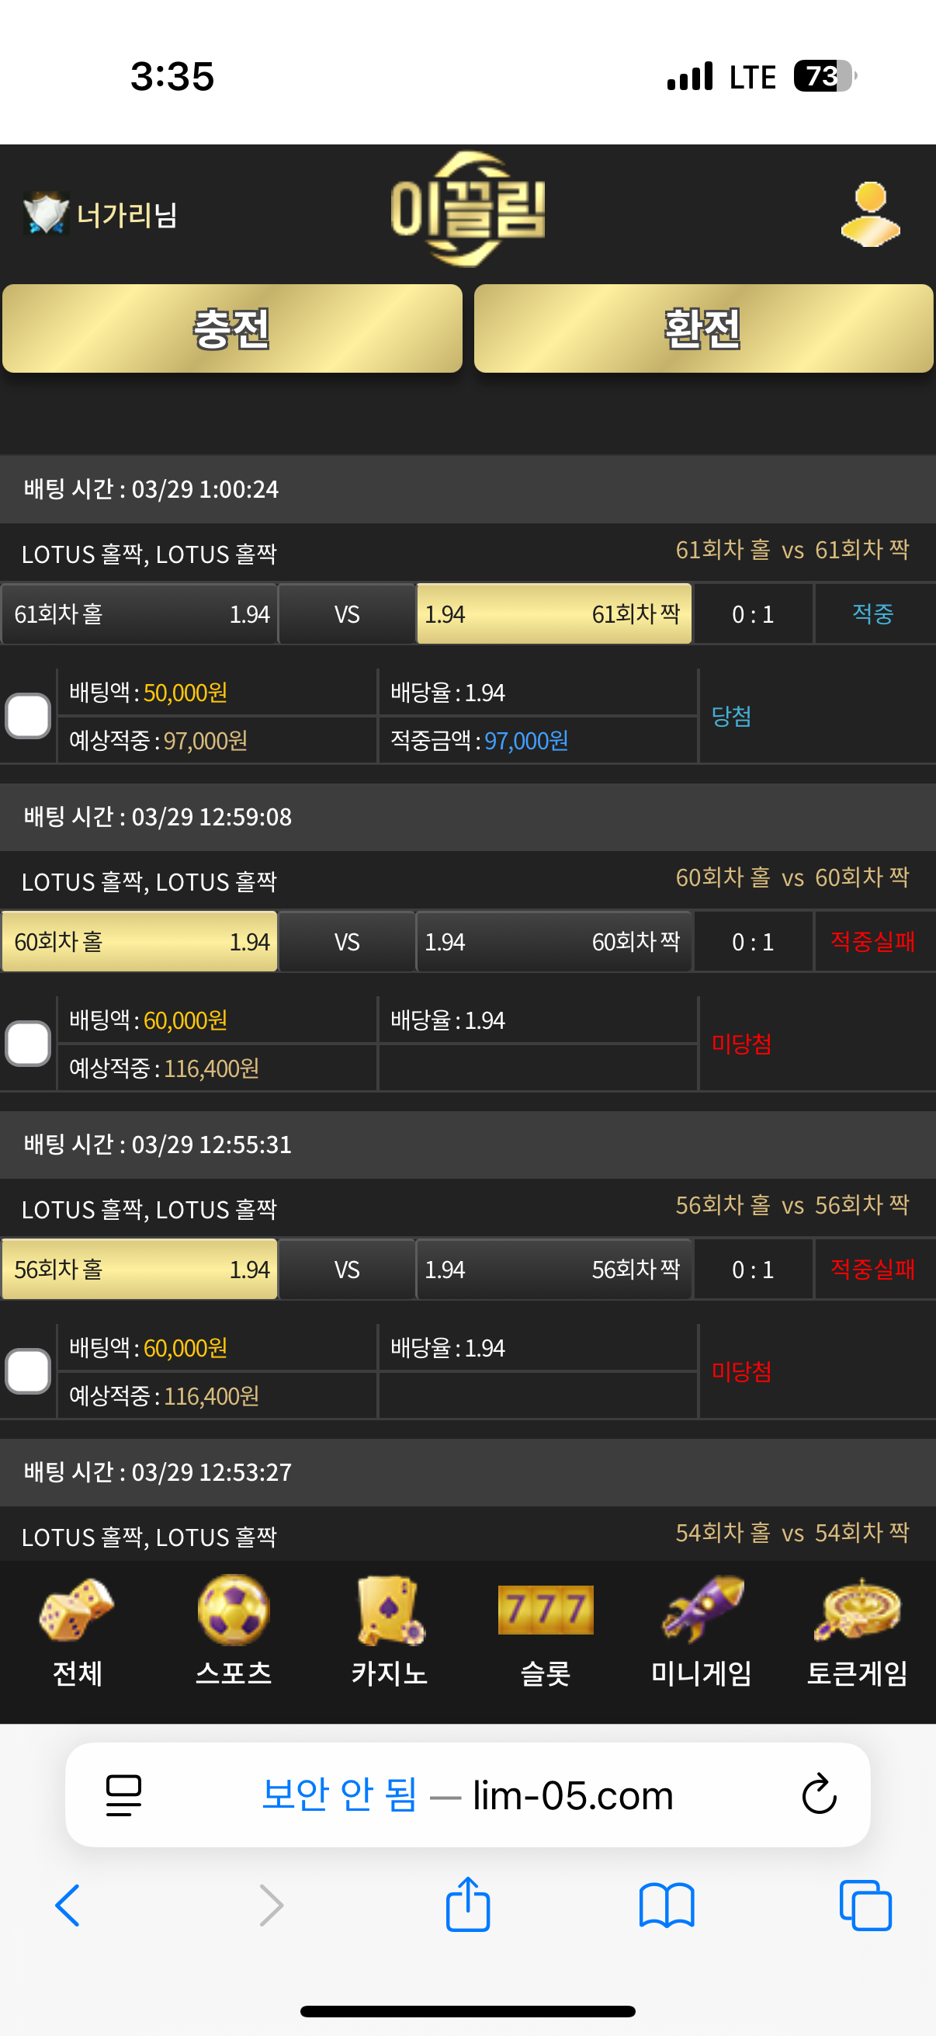Go back with Safari back arrow
Image resolution: width=936 pixels, height=2036 pixels.
pyautogui.click(x=68, y=1905)
